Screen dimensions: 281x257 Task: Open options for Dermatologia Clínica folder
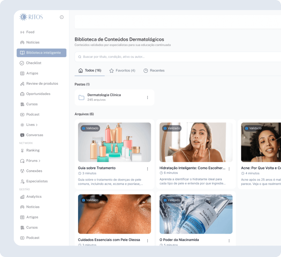[x=148, y=97]
